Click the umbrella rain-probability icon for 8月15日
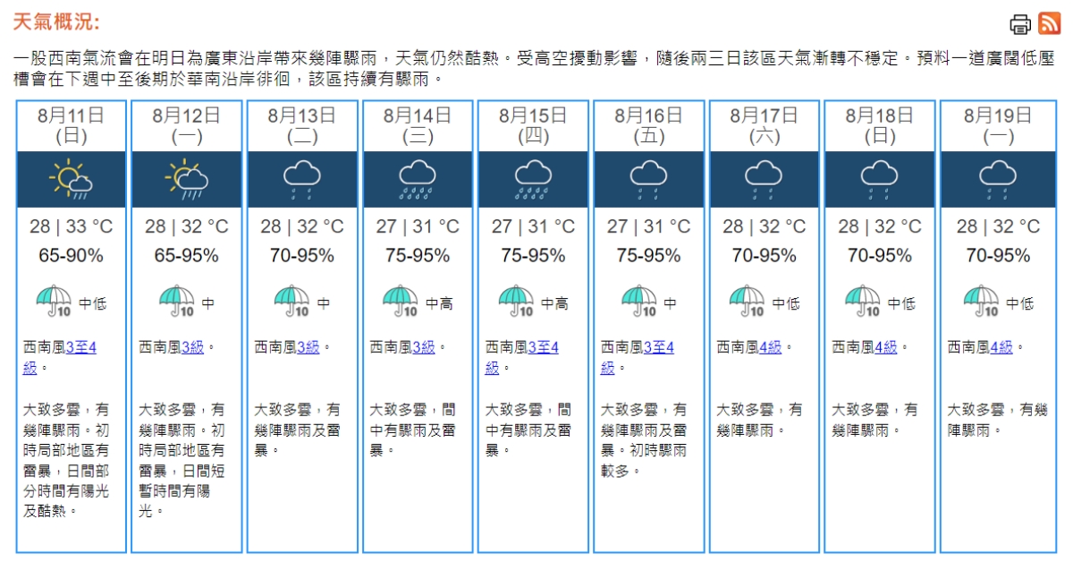The width and height of the screenshot is (1073, 562). (516, 302)
